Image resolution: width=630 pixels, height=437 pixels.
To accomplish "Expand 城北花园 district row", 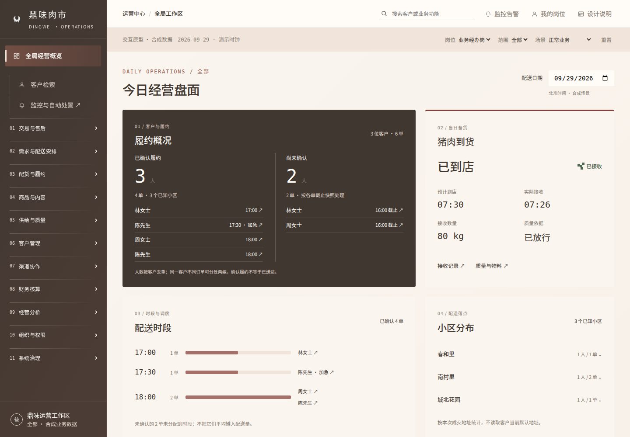I will [x=520, y=400].
